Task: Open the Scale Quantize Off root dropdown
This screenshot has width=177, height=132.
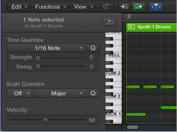Action: coord(20,94)
